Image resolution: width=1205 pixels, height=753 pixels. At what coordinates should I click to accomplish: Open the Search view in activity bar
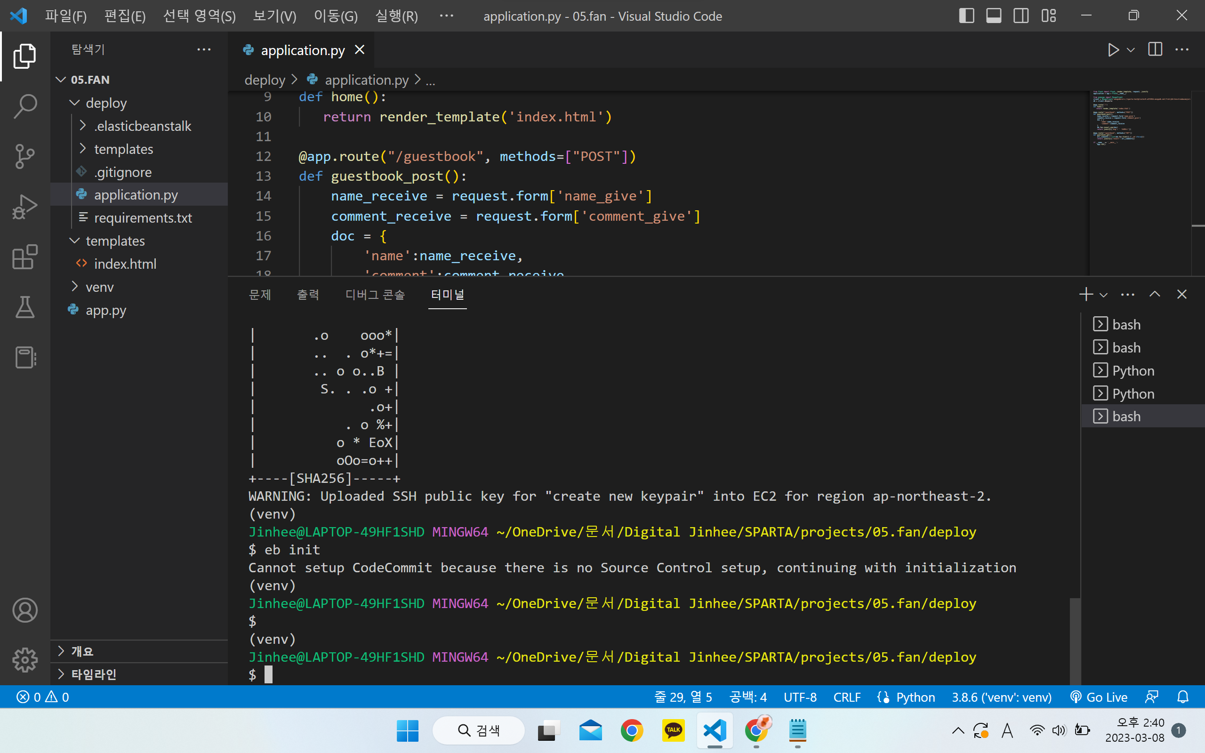(x=25, y=106)
